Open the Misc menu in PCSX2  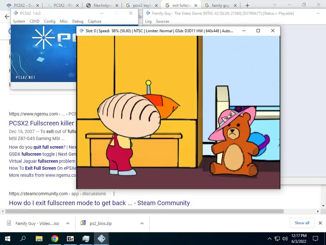click(64, 21)
